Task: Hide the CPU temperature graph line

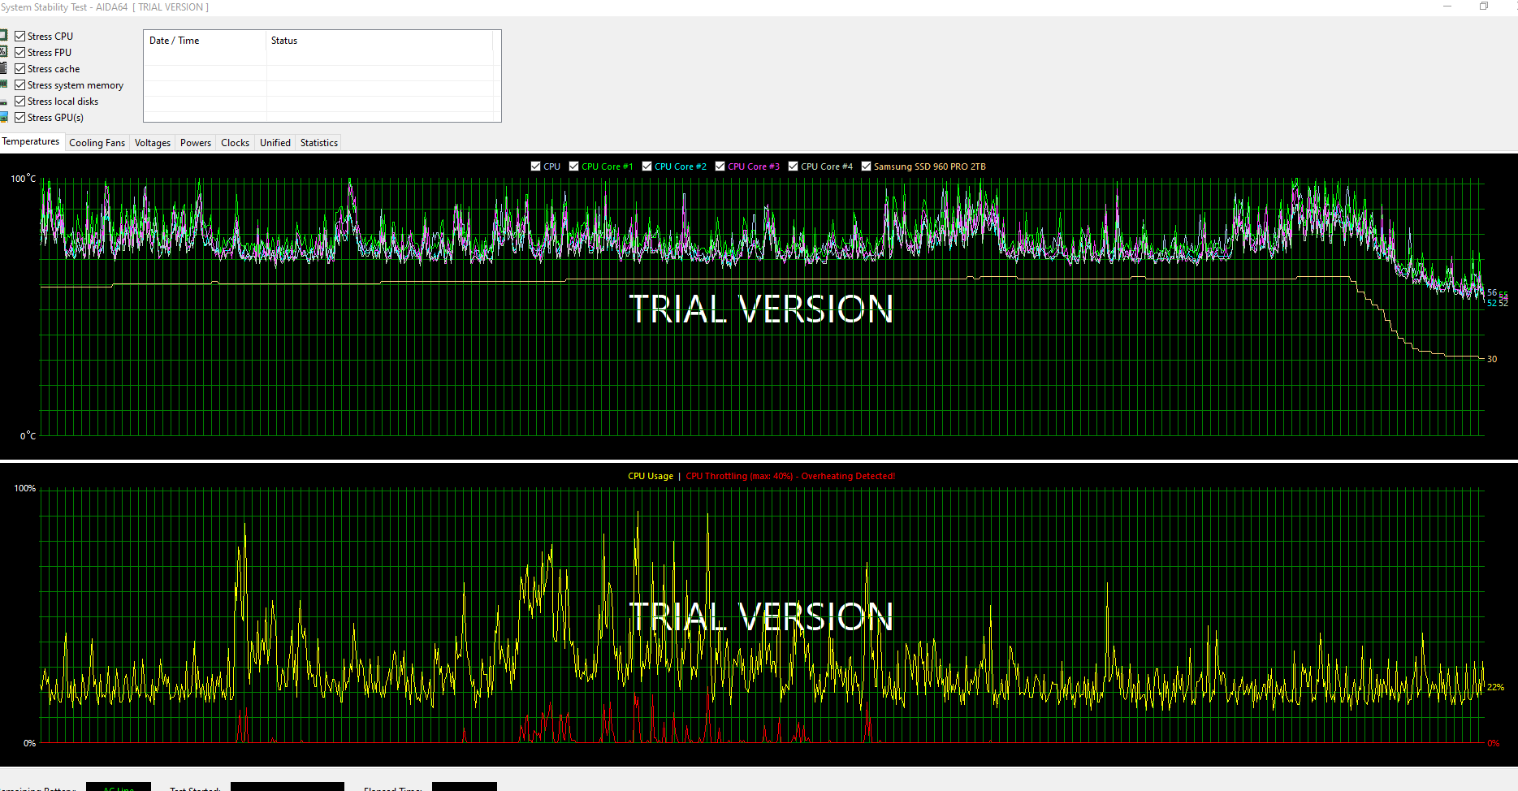Action: click(x=535, y=166)
